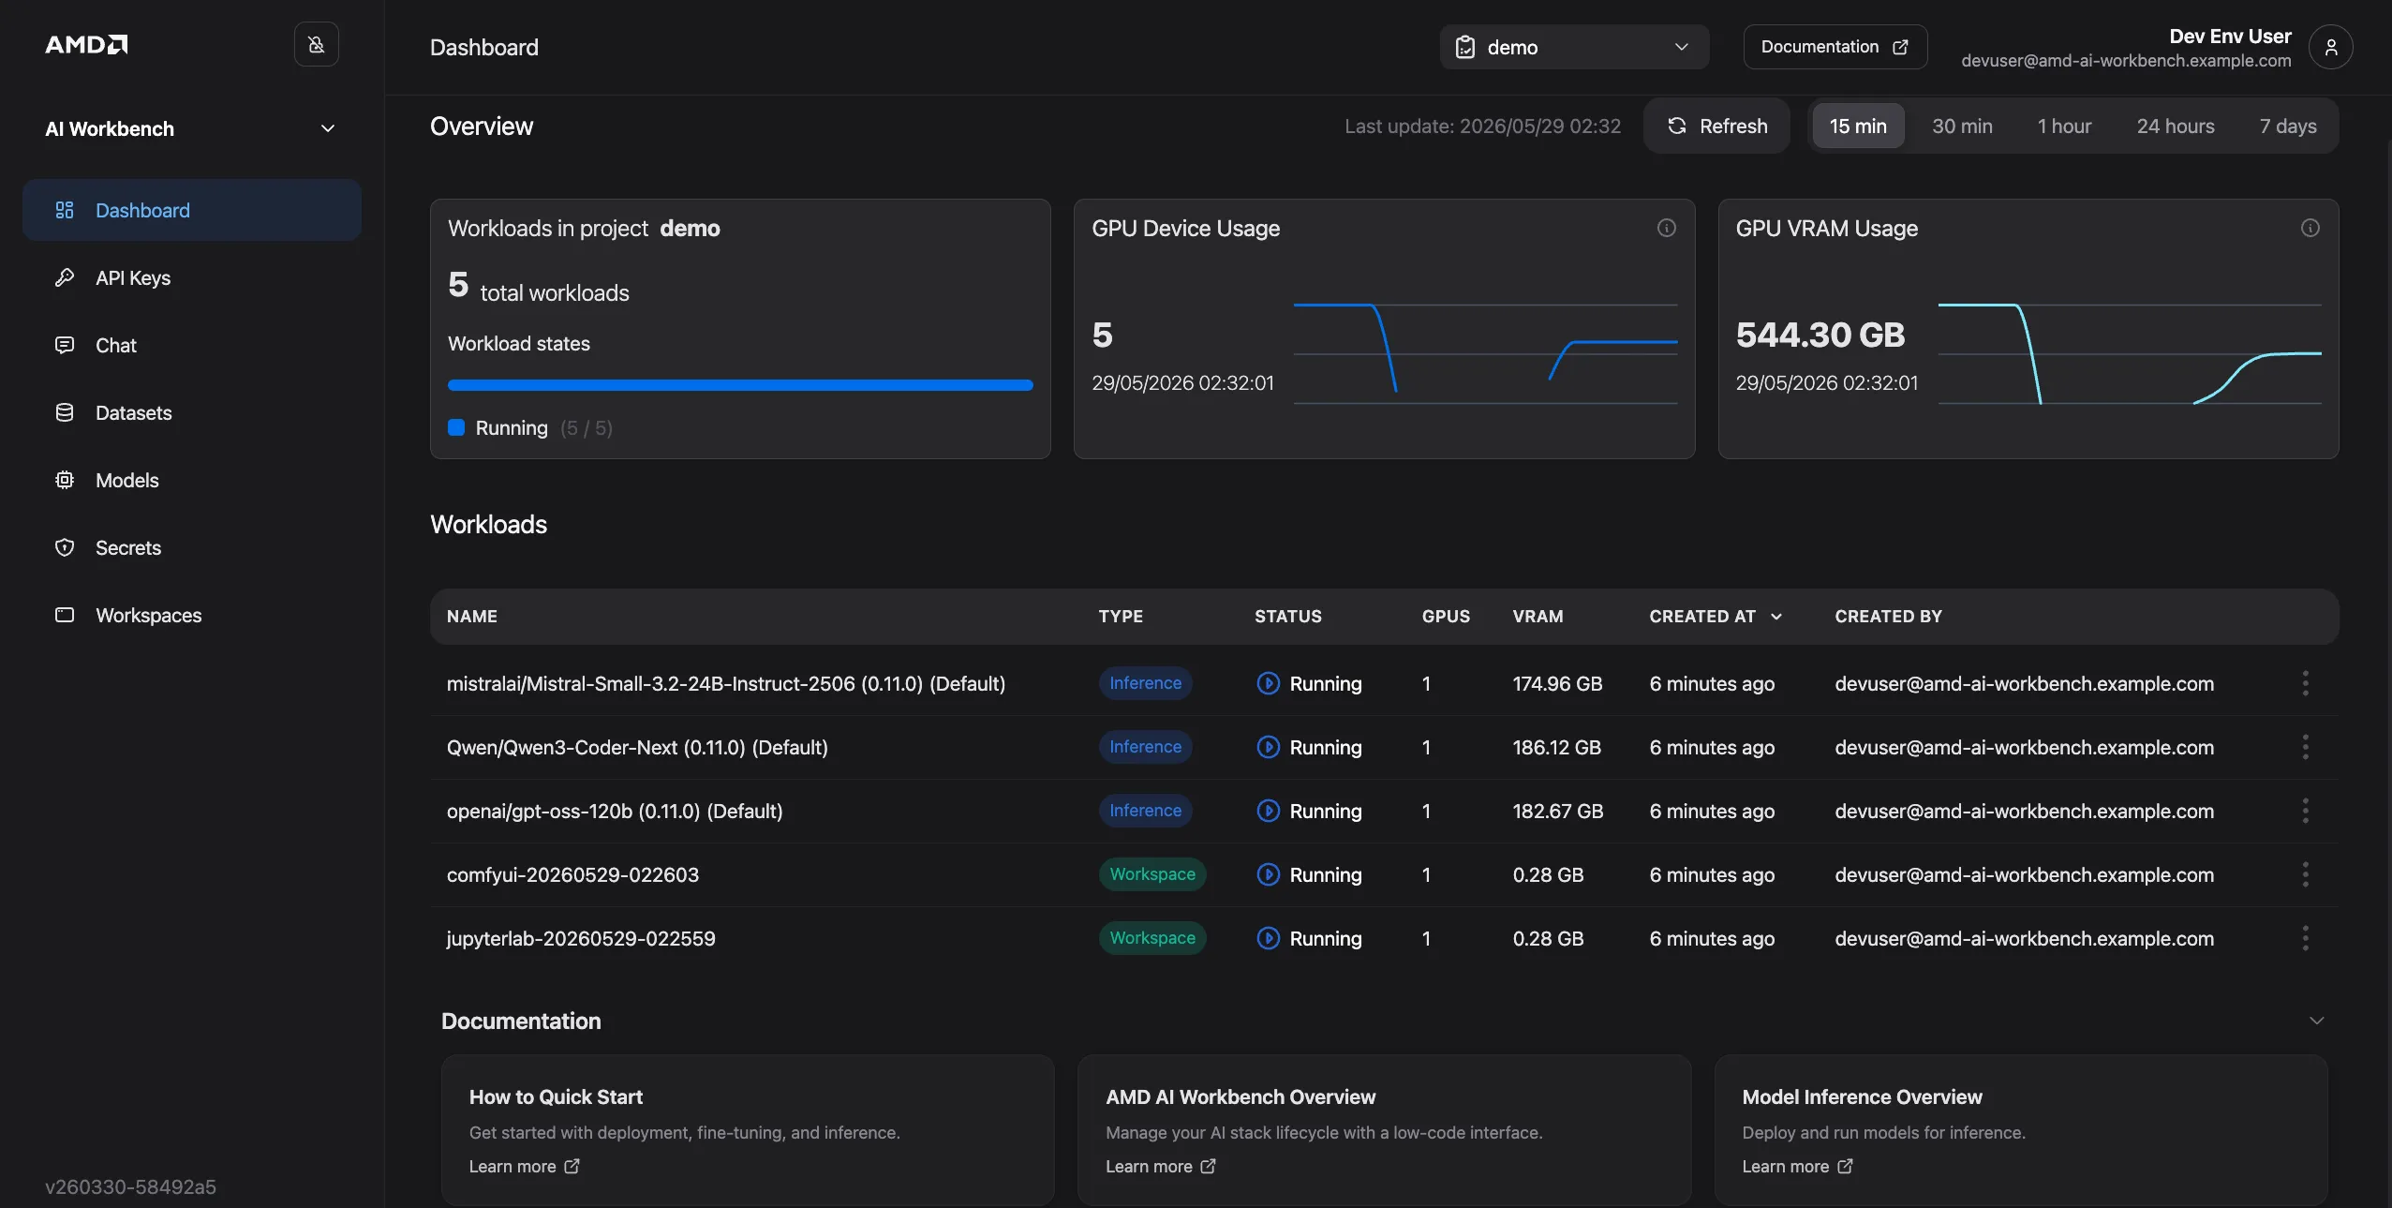Open API Keys page

192,277
